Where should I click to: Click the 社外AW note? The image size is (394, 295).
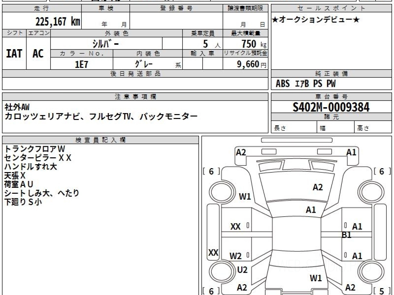[16, 107]
